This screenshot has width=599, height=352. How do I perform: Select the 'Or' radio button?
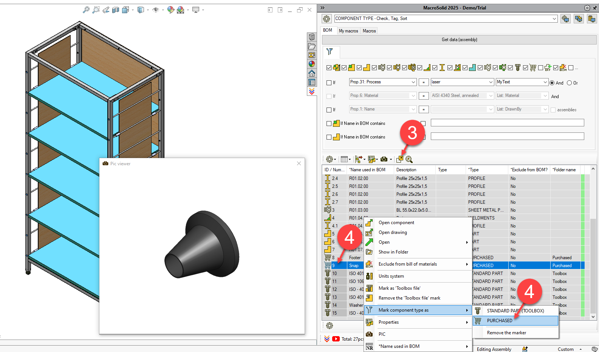pyautogui.click(x=569, y=83)
